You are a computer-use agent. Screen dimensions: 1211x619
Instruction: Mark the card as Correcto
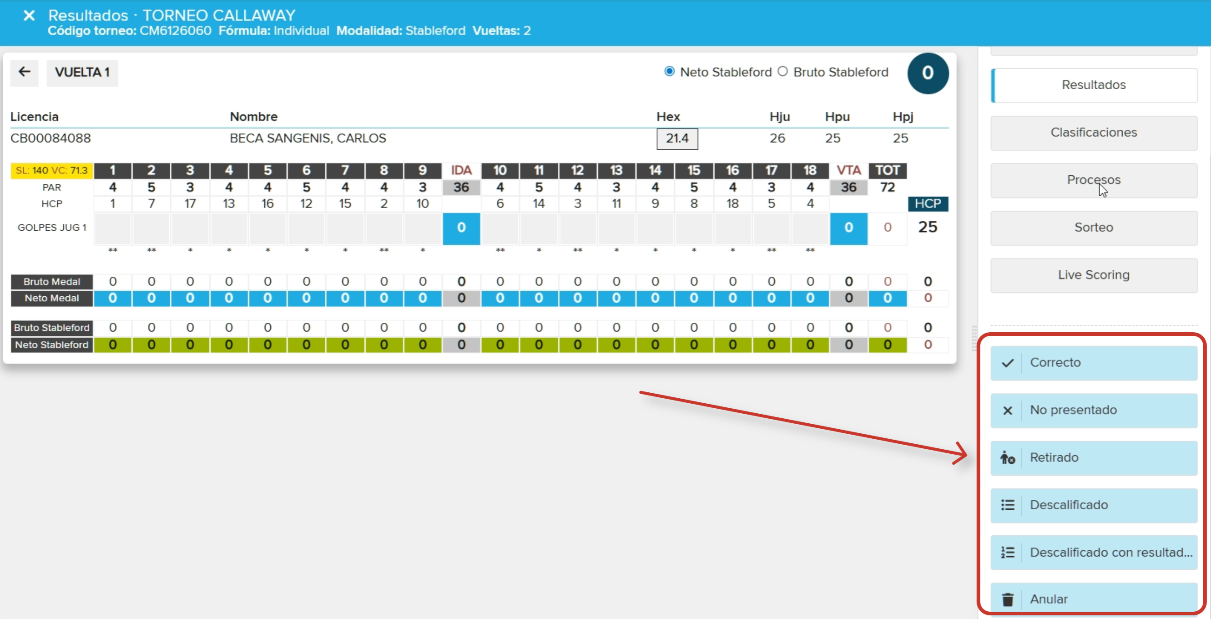coord(1094,363)
